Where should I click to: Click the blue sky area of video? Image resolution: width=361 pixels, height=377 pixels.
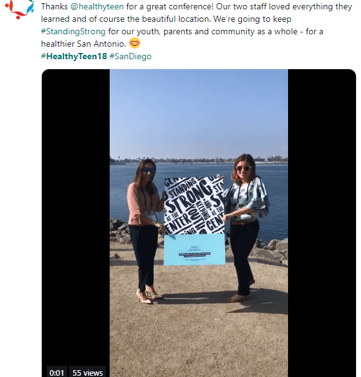point(199,113)
